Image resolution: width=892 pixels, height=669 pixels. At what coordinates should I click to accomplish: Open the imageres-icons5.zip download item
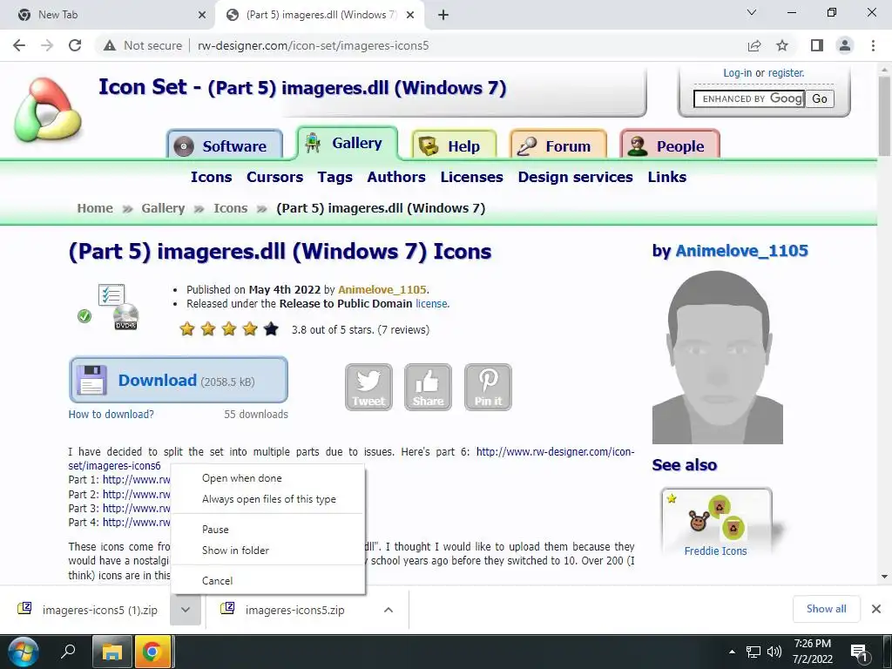coord(294,610)
